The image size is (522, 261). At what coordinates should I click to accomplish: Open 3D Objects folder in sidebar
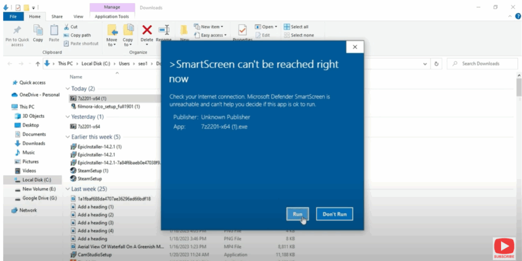30,116
